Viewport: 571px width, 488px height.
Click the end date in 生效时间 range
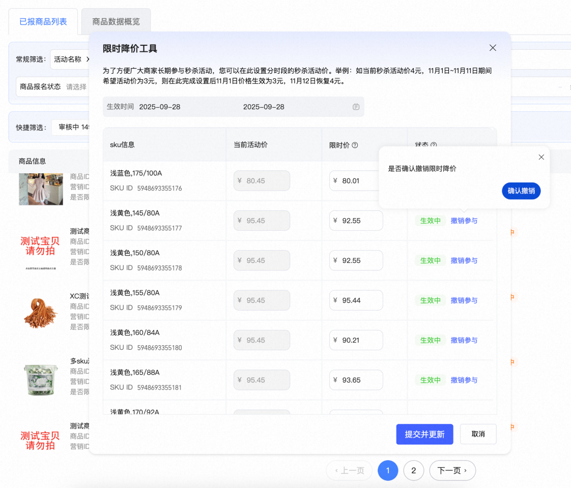[x=264, y=107]
